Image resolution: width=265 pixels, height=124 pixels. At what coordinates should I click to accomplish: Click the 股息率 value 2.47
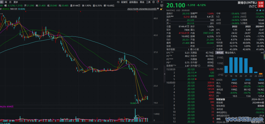(x=187, y=66)
